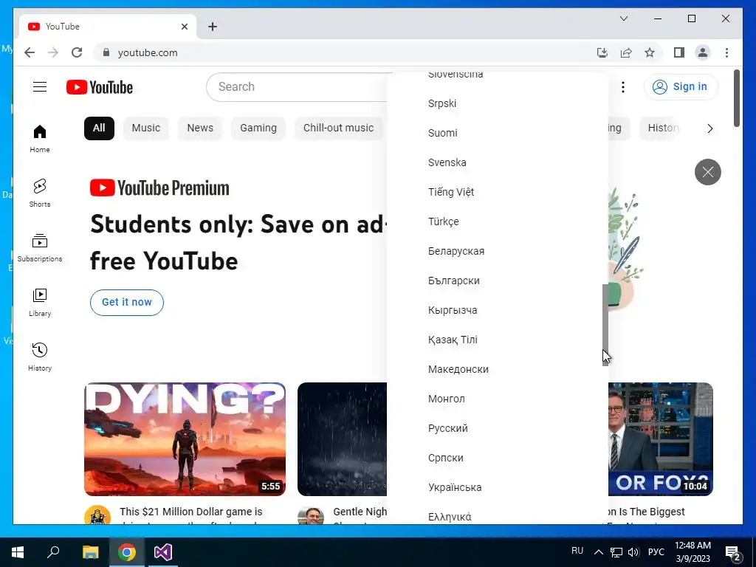This screenshot has width=756, height=567.
Task: Select the Gaming filter chip
Action: [x=258, y=128]
